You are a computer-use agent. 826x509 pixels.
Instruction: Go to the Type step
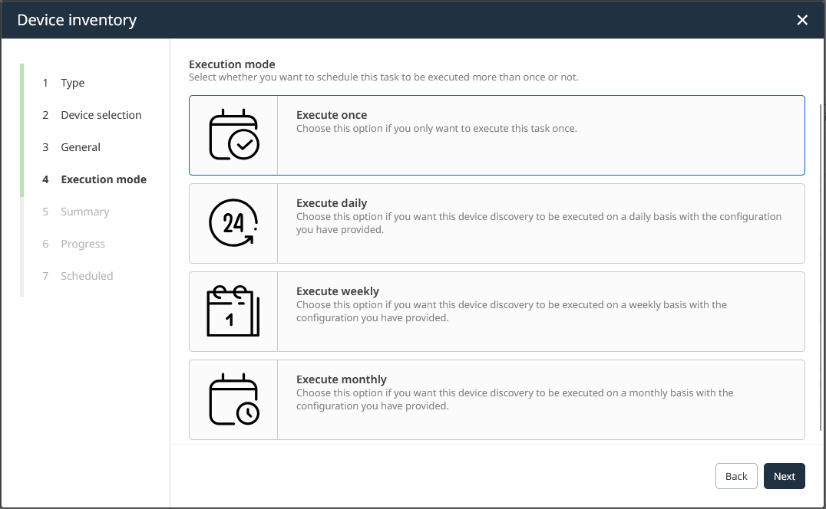coord(73,83)
